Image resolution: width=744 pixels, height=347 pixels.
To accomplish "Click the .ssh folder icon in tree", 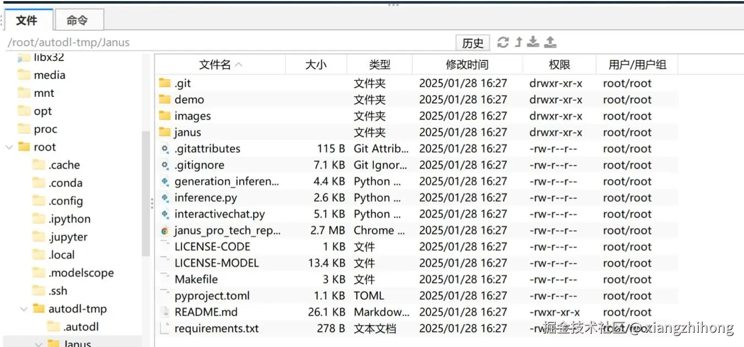I will click(39, 291).
